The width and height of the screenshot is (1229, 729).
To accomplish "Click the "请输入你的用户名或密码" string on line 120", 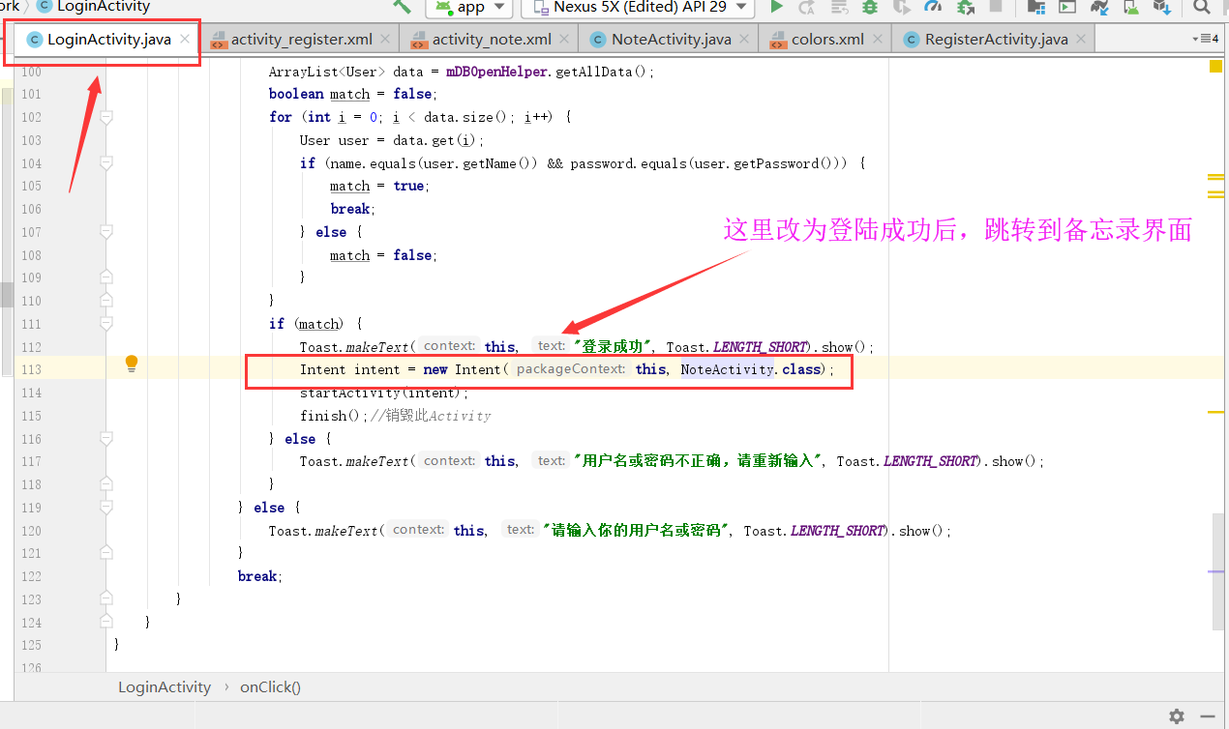I will pos(636,531).
